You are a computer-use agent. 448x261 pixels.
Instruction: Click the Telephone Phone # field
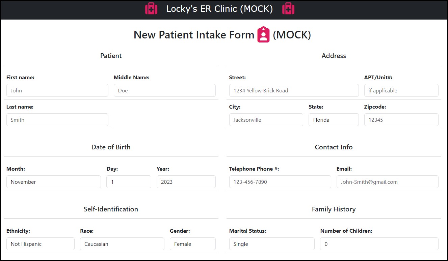(280, 182)
